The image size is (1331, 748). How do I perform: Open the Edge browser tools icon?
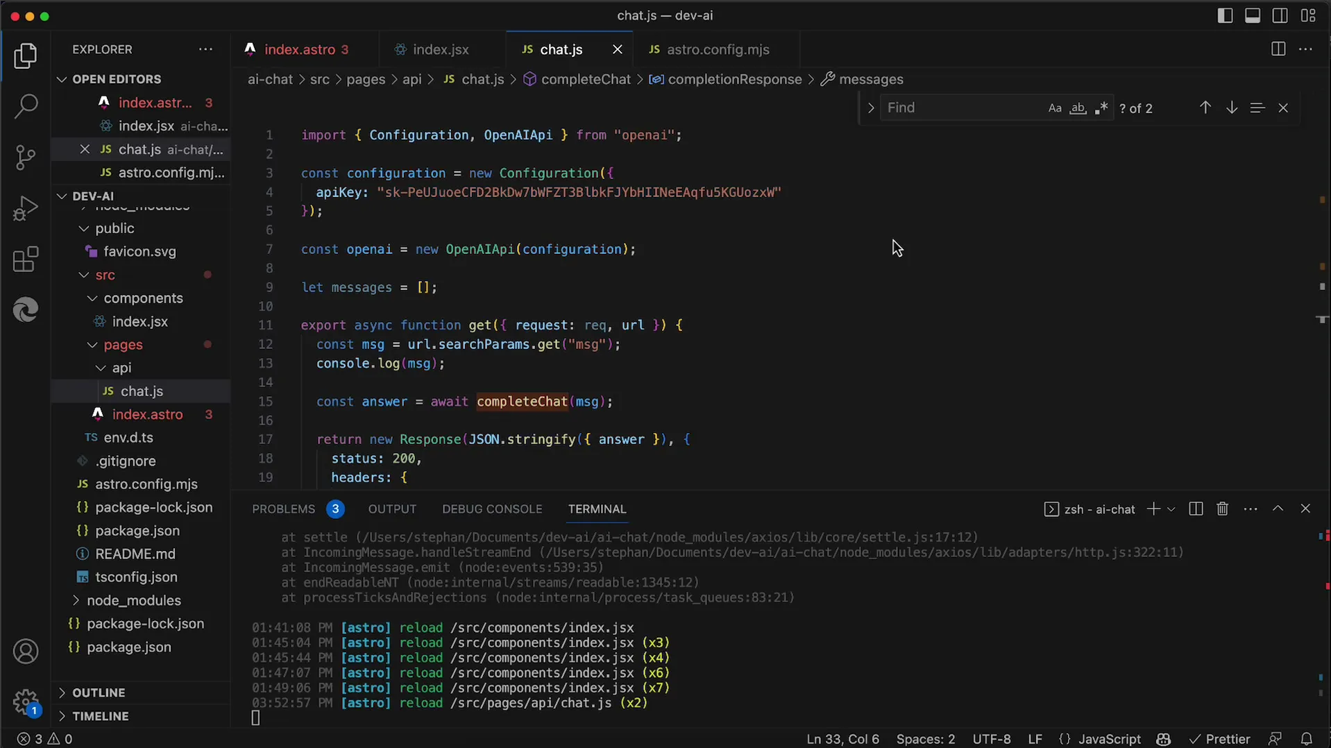point(26,309)
